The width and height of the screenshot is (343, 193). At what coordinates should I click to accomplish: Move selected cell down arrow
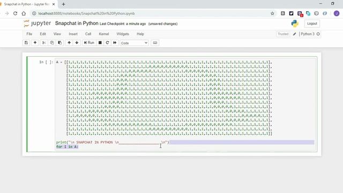pyautogui.click(x=77, y=43)
